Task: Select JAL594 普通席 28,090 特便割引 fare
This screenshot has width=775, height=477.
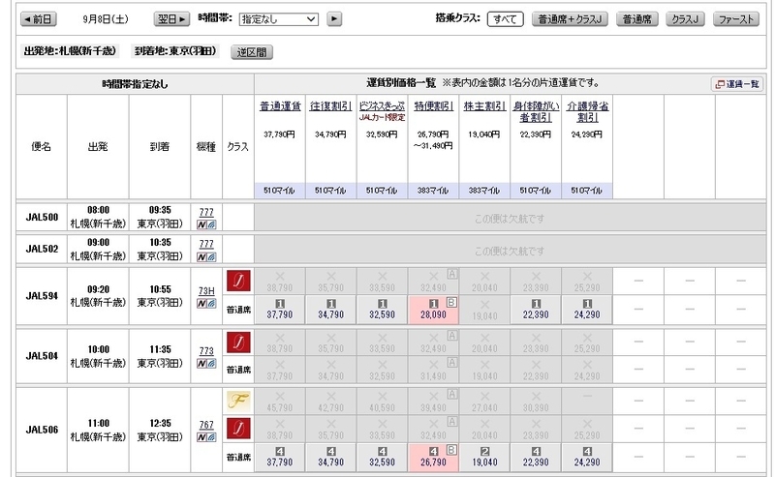Action: pyautogui.click(x=433, y=310)
